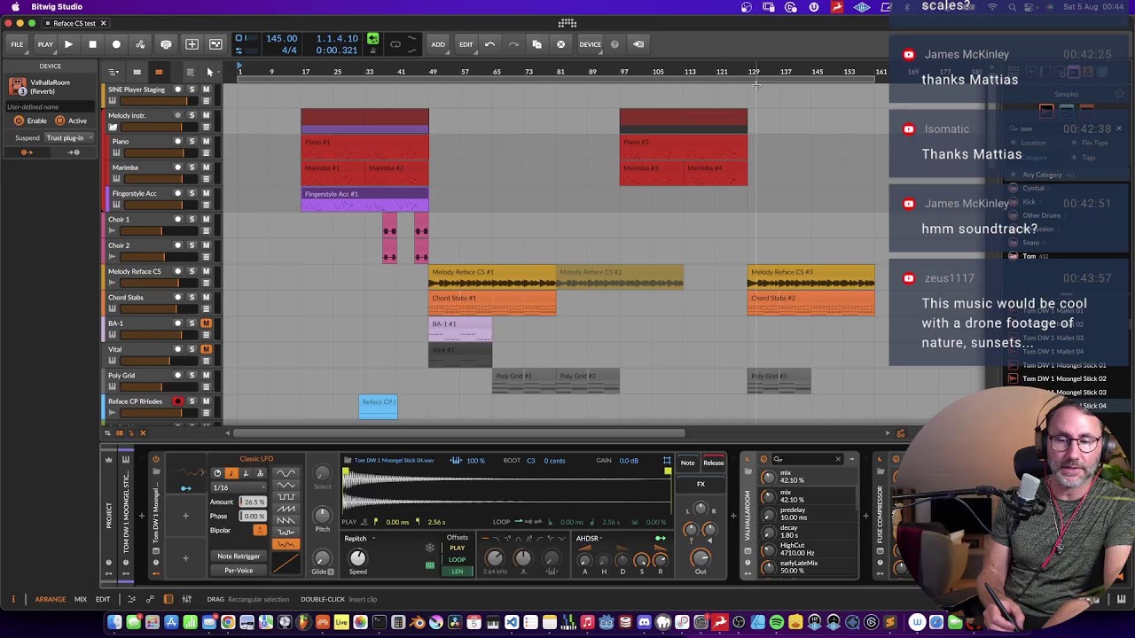Image resolution: width=1135 pixels, height=638 pixels.
Task: Open the sampler FX section
Action: pyautogui.click(x=701, y=484)
